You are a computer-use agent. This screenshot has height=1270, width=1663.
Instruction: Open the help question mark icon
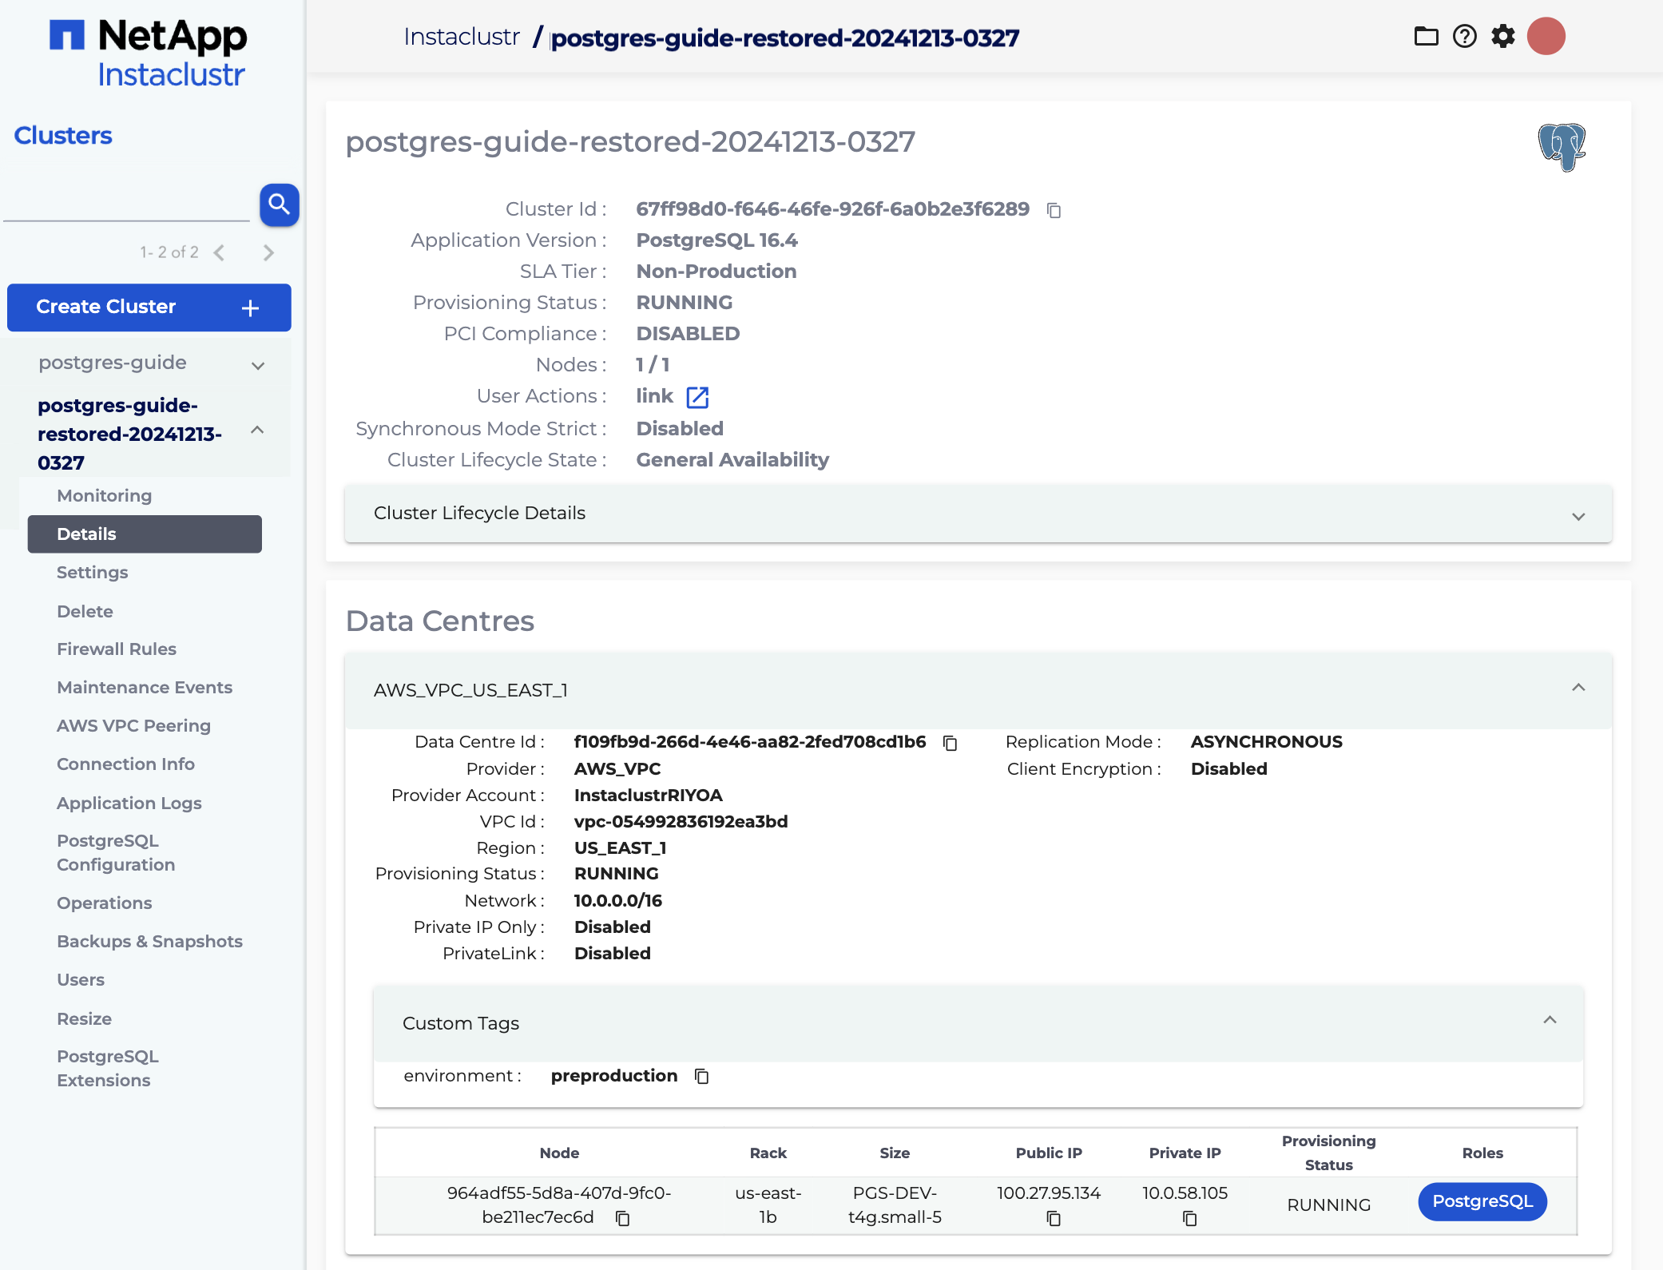pos(1464,37)
